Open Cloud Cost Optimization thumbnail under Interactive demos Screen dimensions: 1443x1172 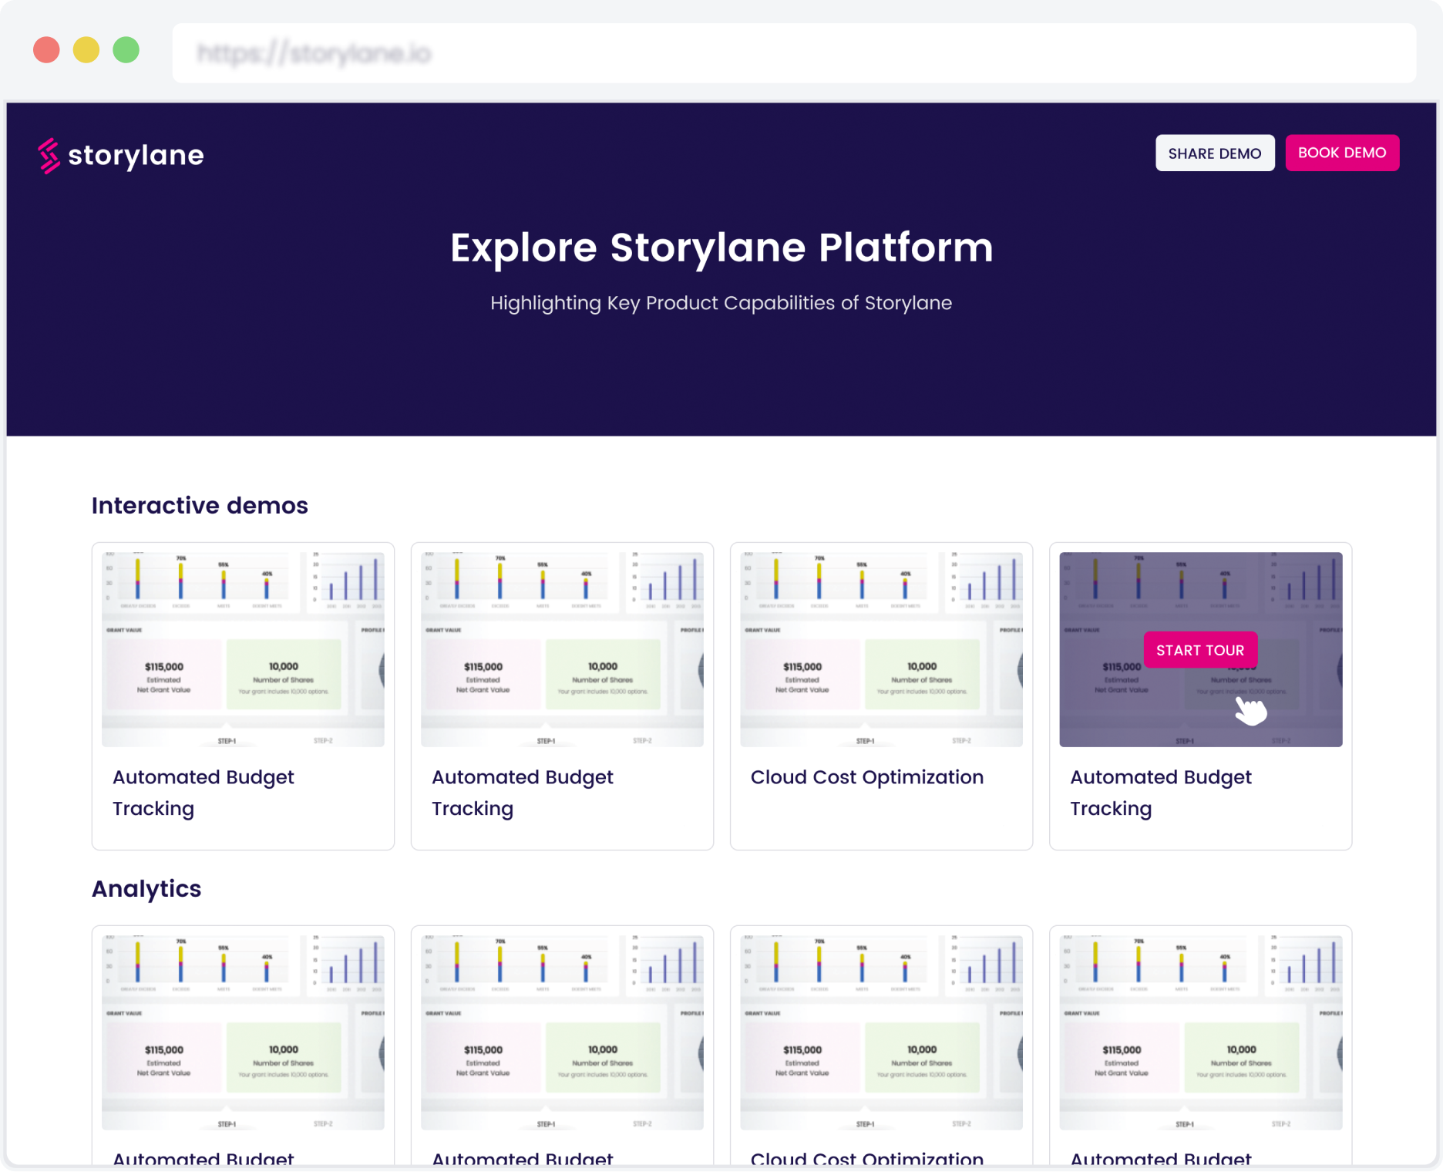point(881,649)
